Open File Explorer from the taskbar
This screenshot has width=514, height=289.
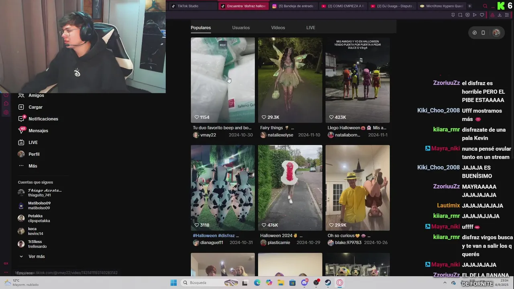pyautogui.click(x=281, y=283)
